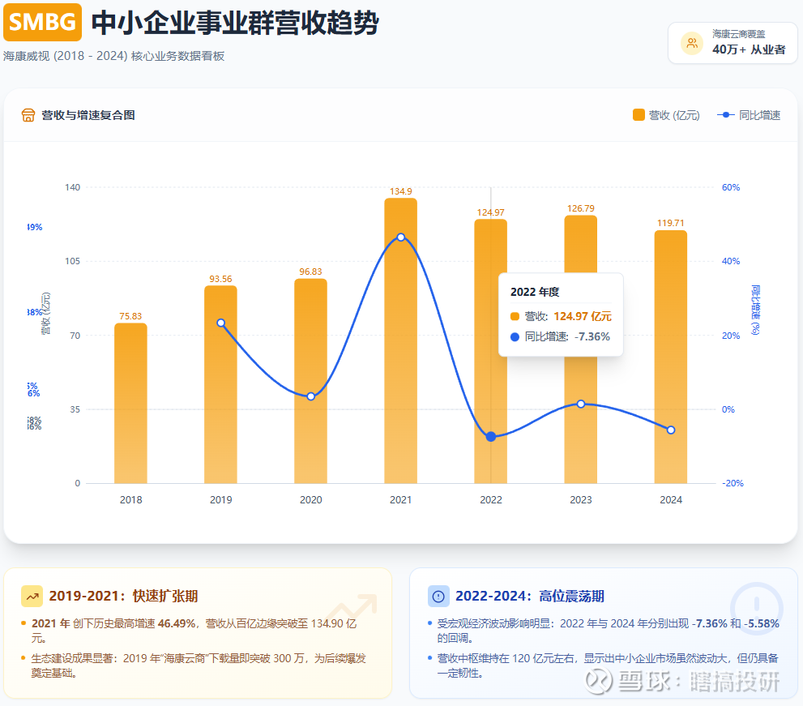The height and width of the screenshot is (706, 803).
Task: Click the 75.83 bar value label
Action: pyautogui.click(x=130, y=316)
